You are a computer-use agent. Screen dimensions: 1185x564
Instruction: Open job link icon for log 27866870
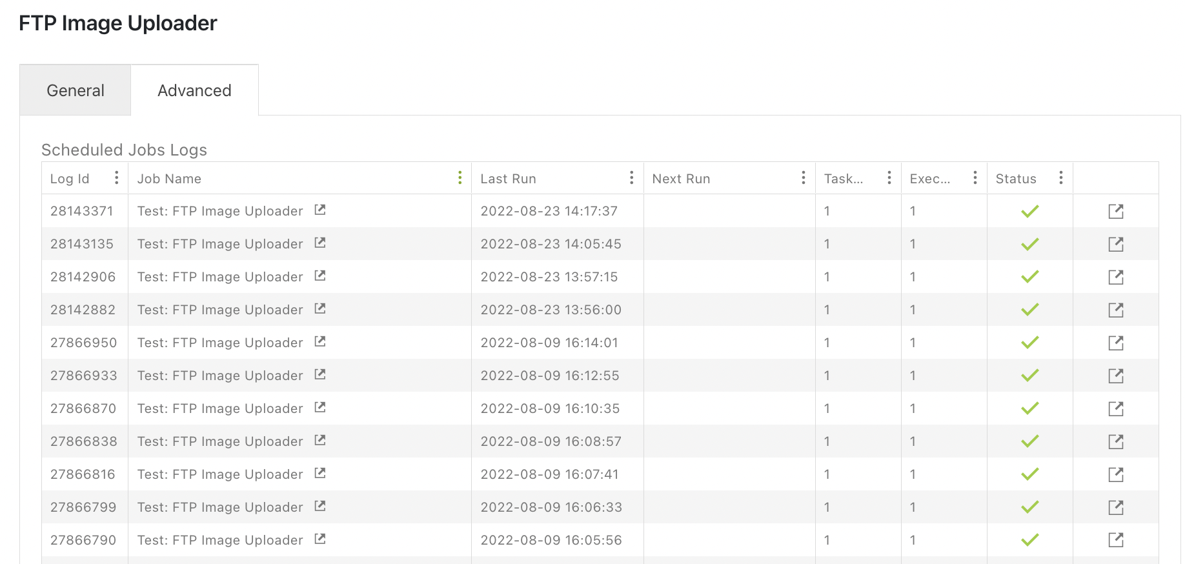[x=319, y=407]
